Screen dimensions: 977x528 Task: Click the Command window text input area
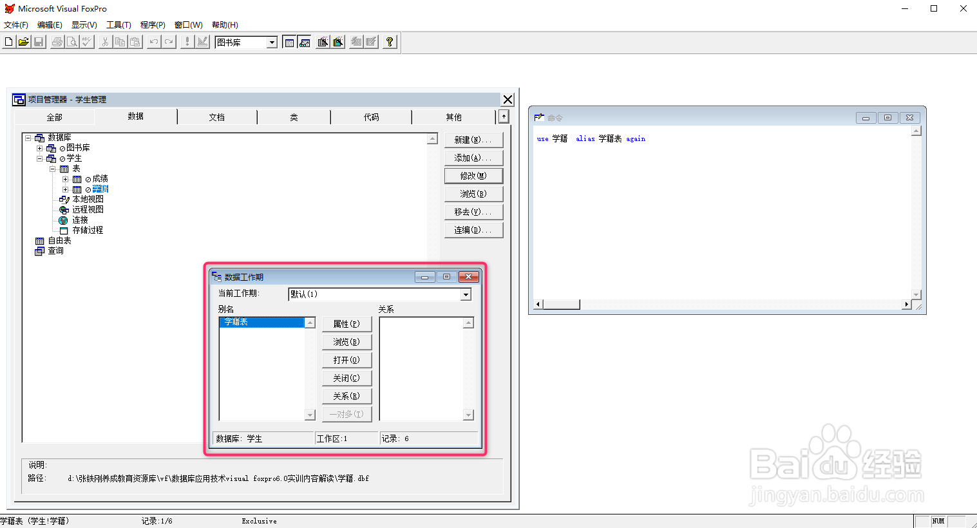[722, 212]
